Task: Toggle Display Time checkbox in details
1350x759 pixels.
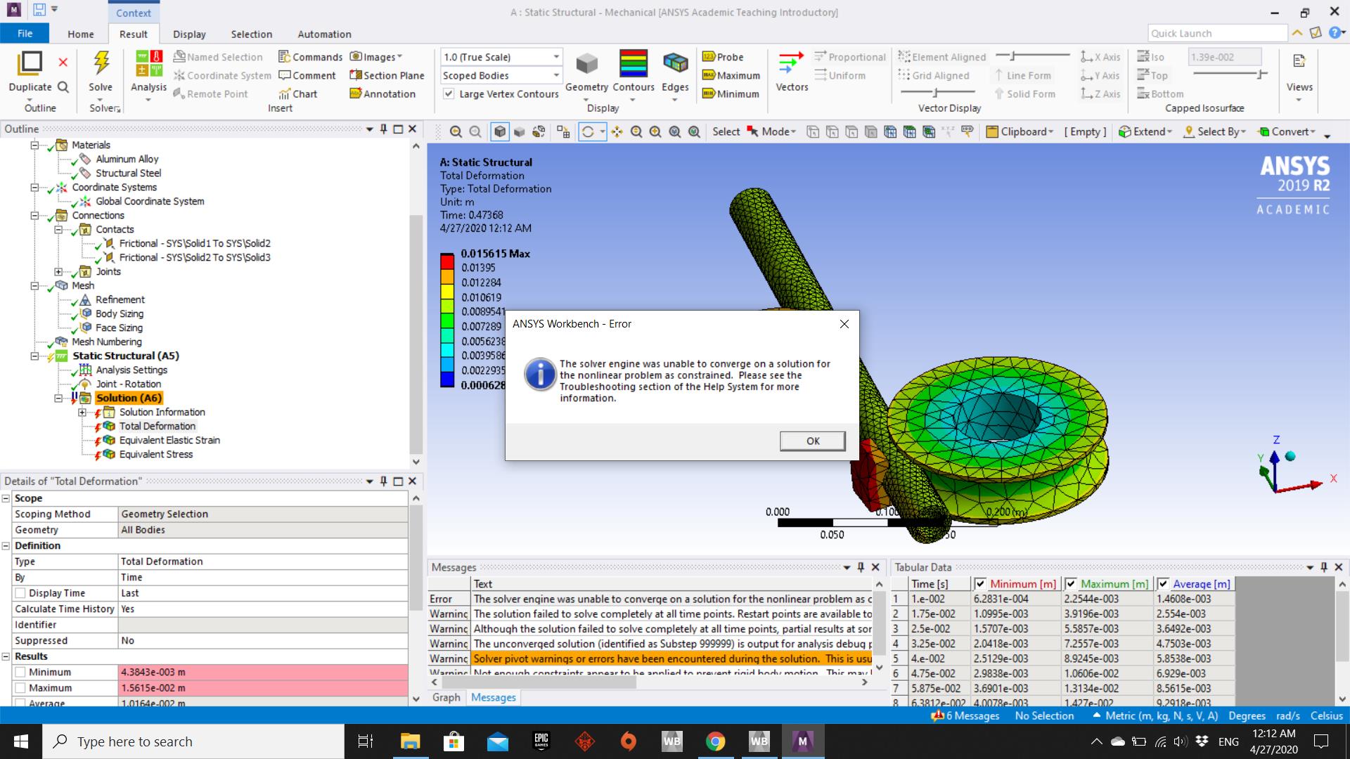Action: (x=20, y=593)
